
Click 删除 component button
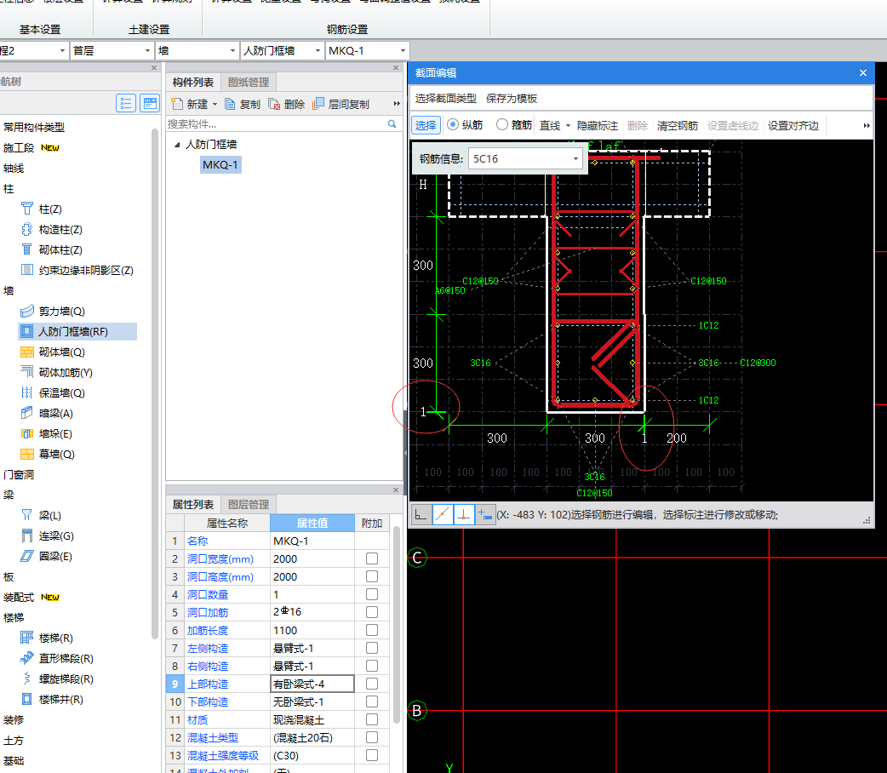click(x=287, y=104)
